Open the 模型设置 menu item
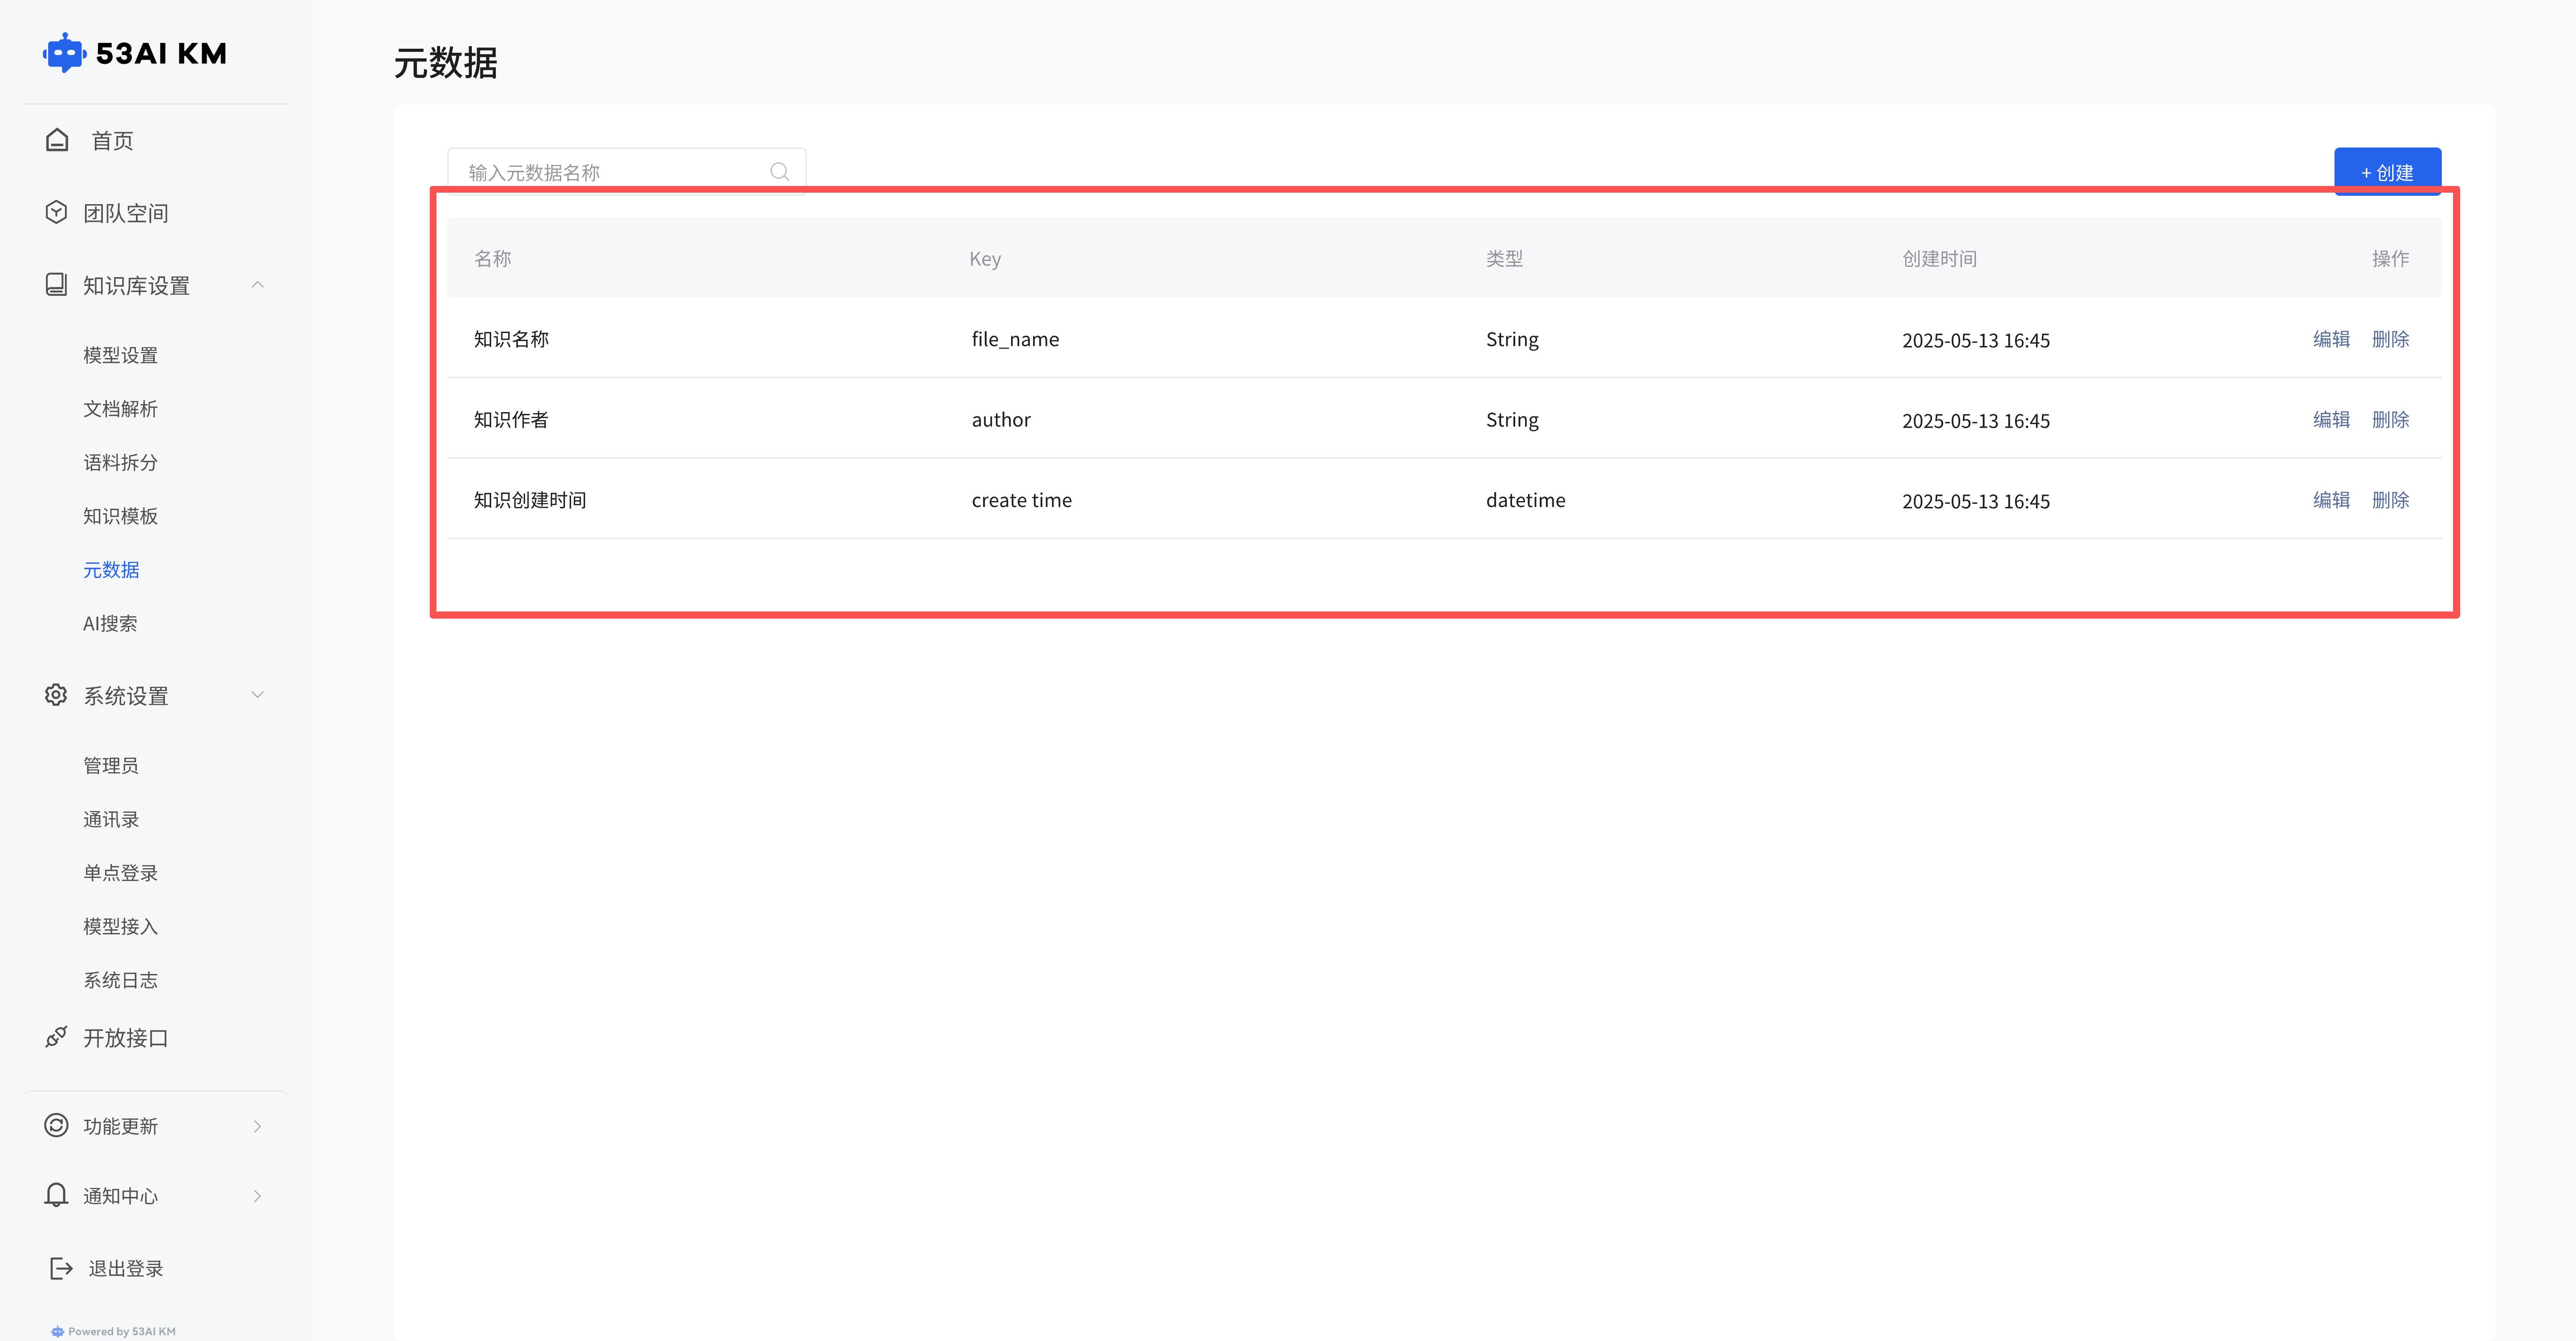This screenshot has height=1341, width=2576. pos(120,355)
